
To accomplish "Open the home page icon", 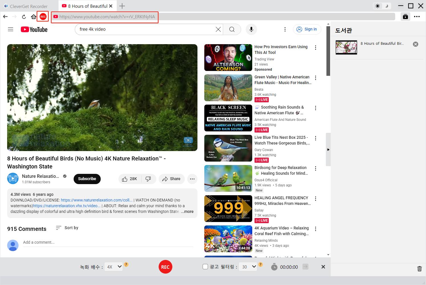I will coord(33,17).
